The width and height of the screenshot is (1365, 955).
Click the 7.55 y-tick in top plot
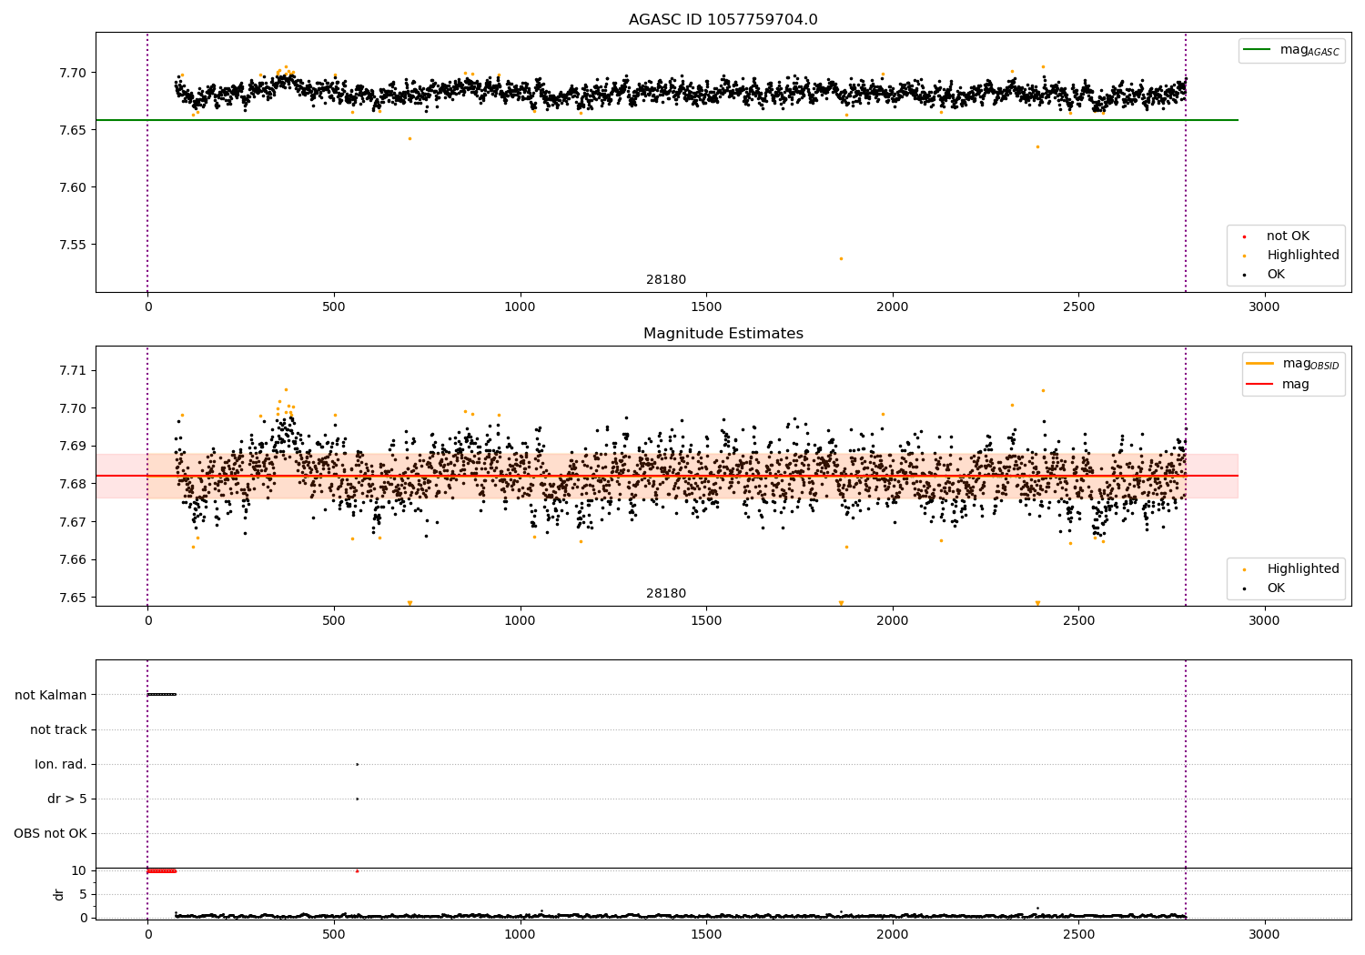pyautogui.click(x=72, y=245)
